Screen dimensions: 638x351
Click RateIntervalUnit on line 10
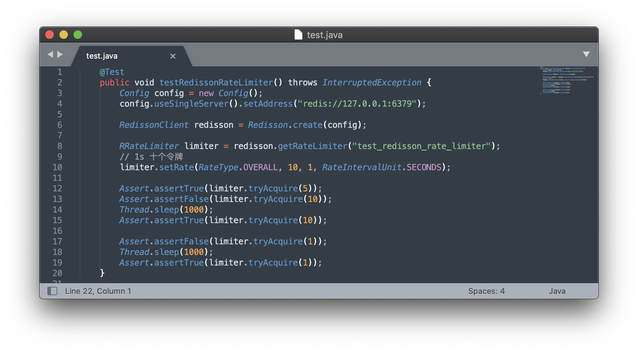(x=362, y=167)
